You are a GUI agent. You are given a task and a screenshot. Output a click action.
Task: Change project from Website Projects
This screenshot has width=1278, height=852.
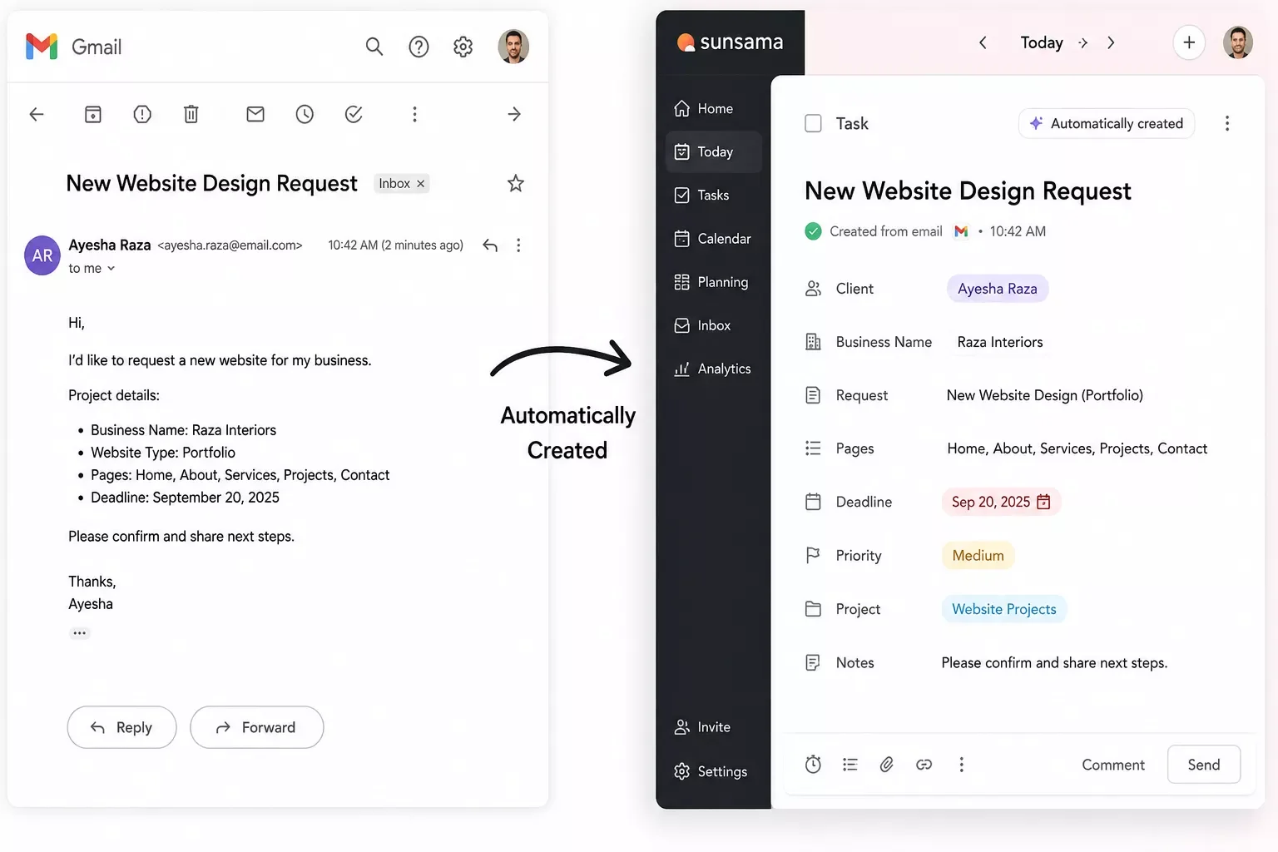click(1004, 609)
